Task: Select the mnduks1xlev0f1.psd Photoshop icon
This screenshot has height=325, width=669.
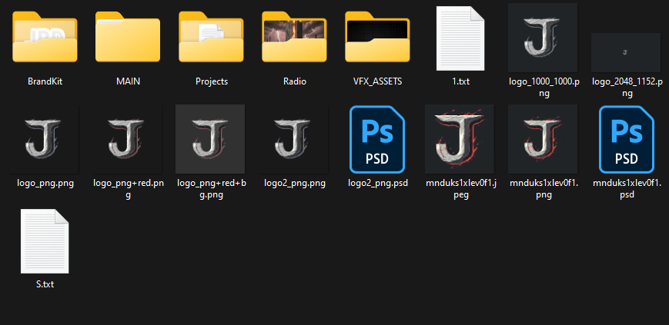Action: (x=627, y=139)
